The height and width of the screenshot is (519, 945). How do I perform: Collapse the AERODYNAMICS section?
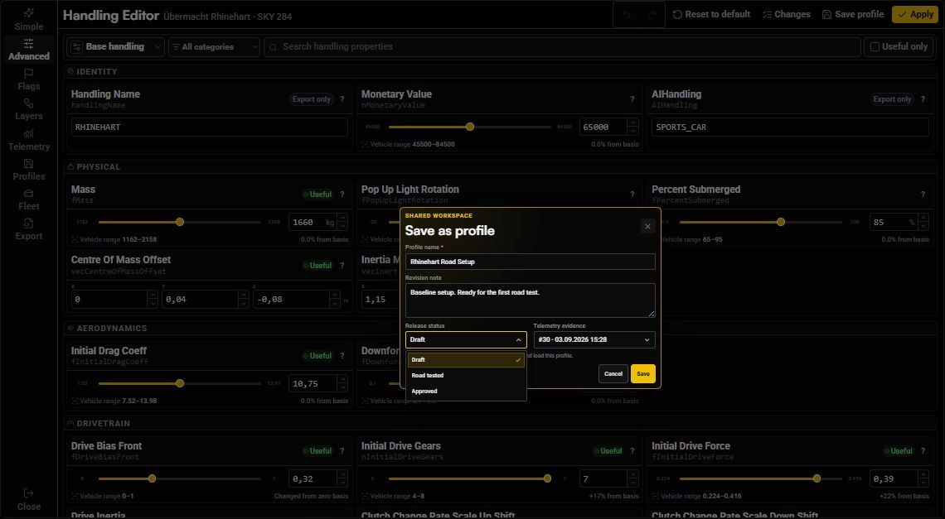[x=107, y=328]
